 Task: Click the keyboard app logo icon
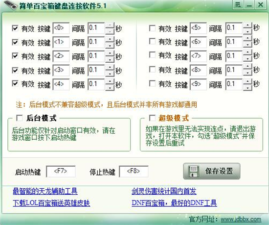pyautogui.click(x=10, y=5)
